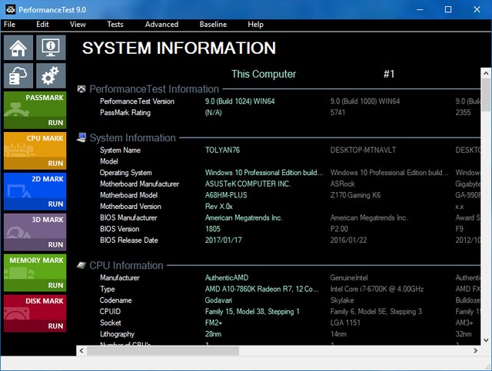
Task: Open the Advanced menu
Action: pyautogui.click(x=161, y=25)
